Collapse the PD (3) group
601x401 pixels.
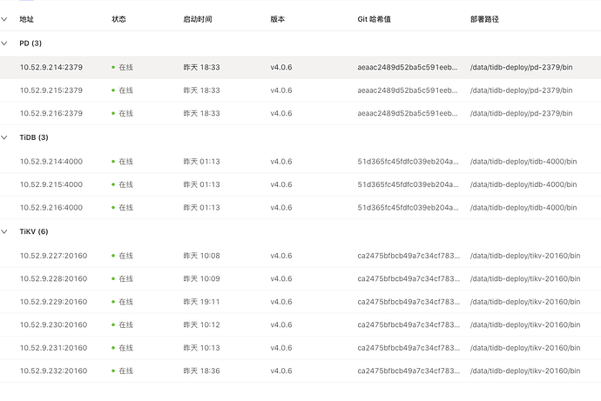coord(4,43)
